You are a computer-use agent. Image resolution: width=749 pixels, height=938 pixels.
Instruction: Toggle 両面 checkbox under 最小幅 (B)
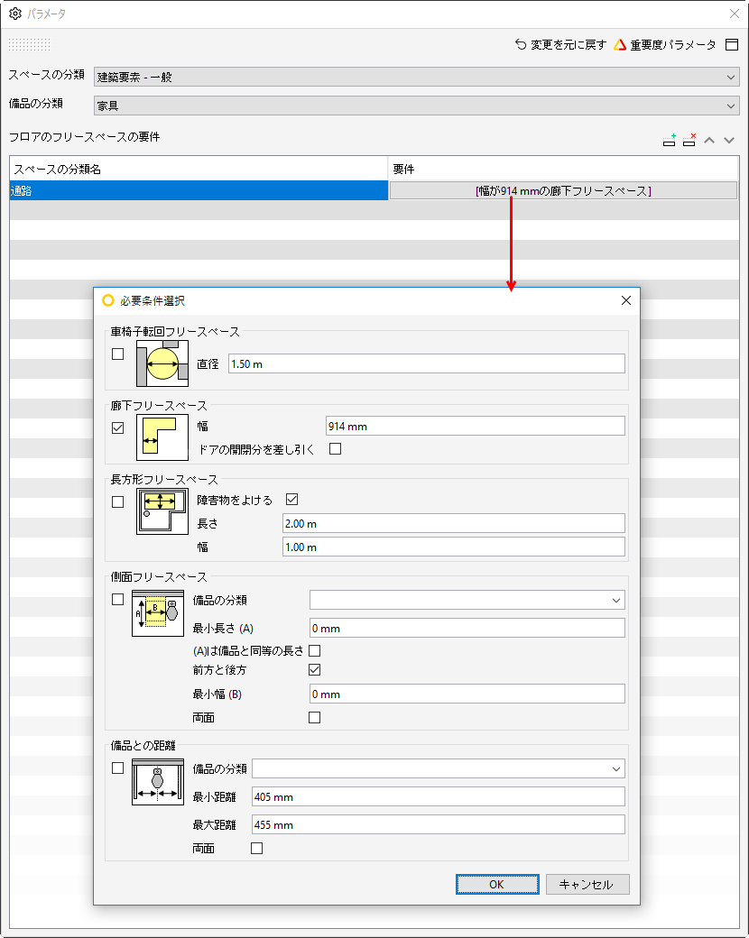[x=314, y=717]
